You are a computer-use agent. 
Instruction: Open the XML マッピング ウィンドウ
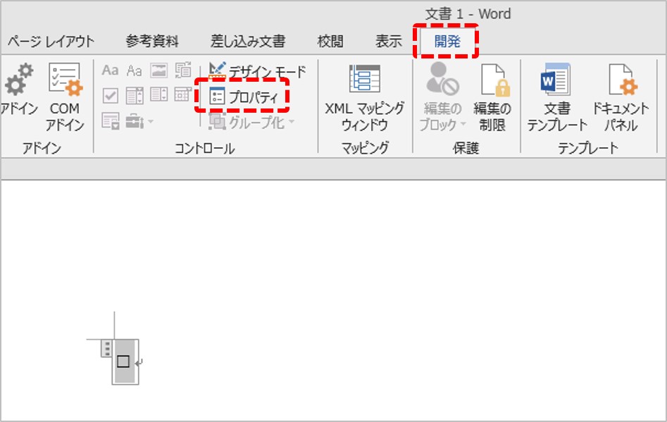click(x=365, y=98)
